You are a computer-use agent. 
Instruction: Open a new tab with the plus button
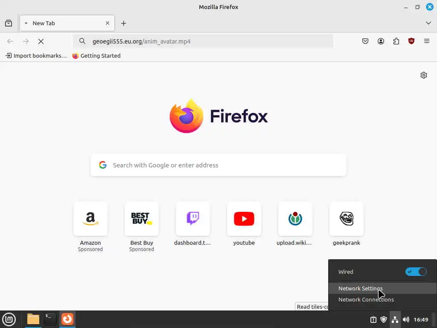(x=123, y=23)
